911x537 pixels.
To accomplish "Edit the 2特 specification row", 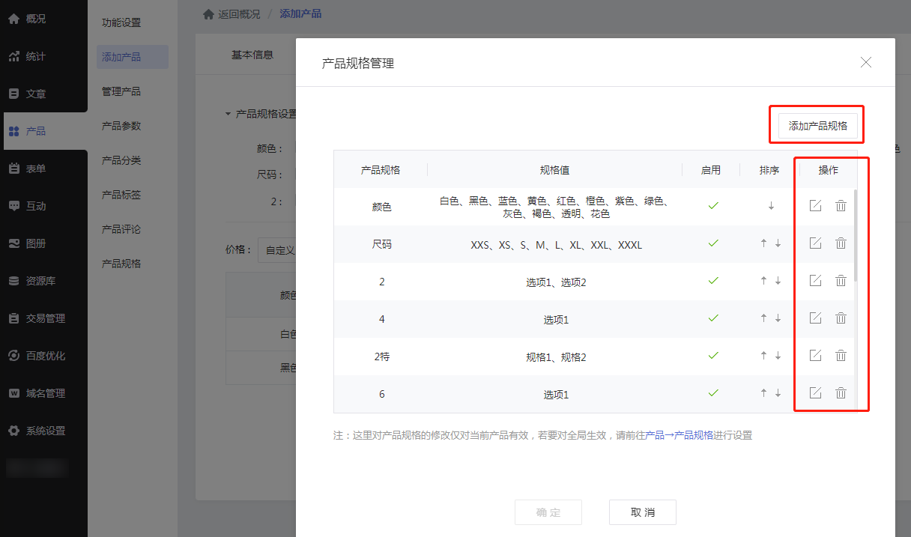I will point(816,356).
